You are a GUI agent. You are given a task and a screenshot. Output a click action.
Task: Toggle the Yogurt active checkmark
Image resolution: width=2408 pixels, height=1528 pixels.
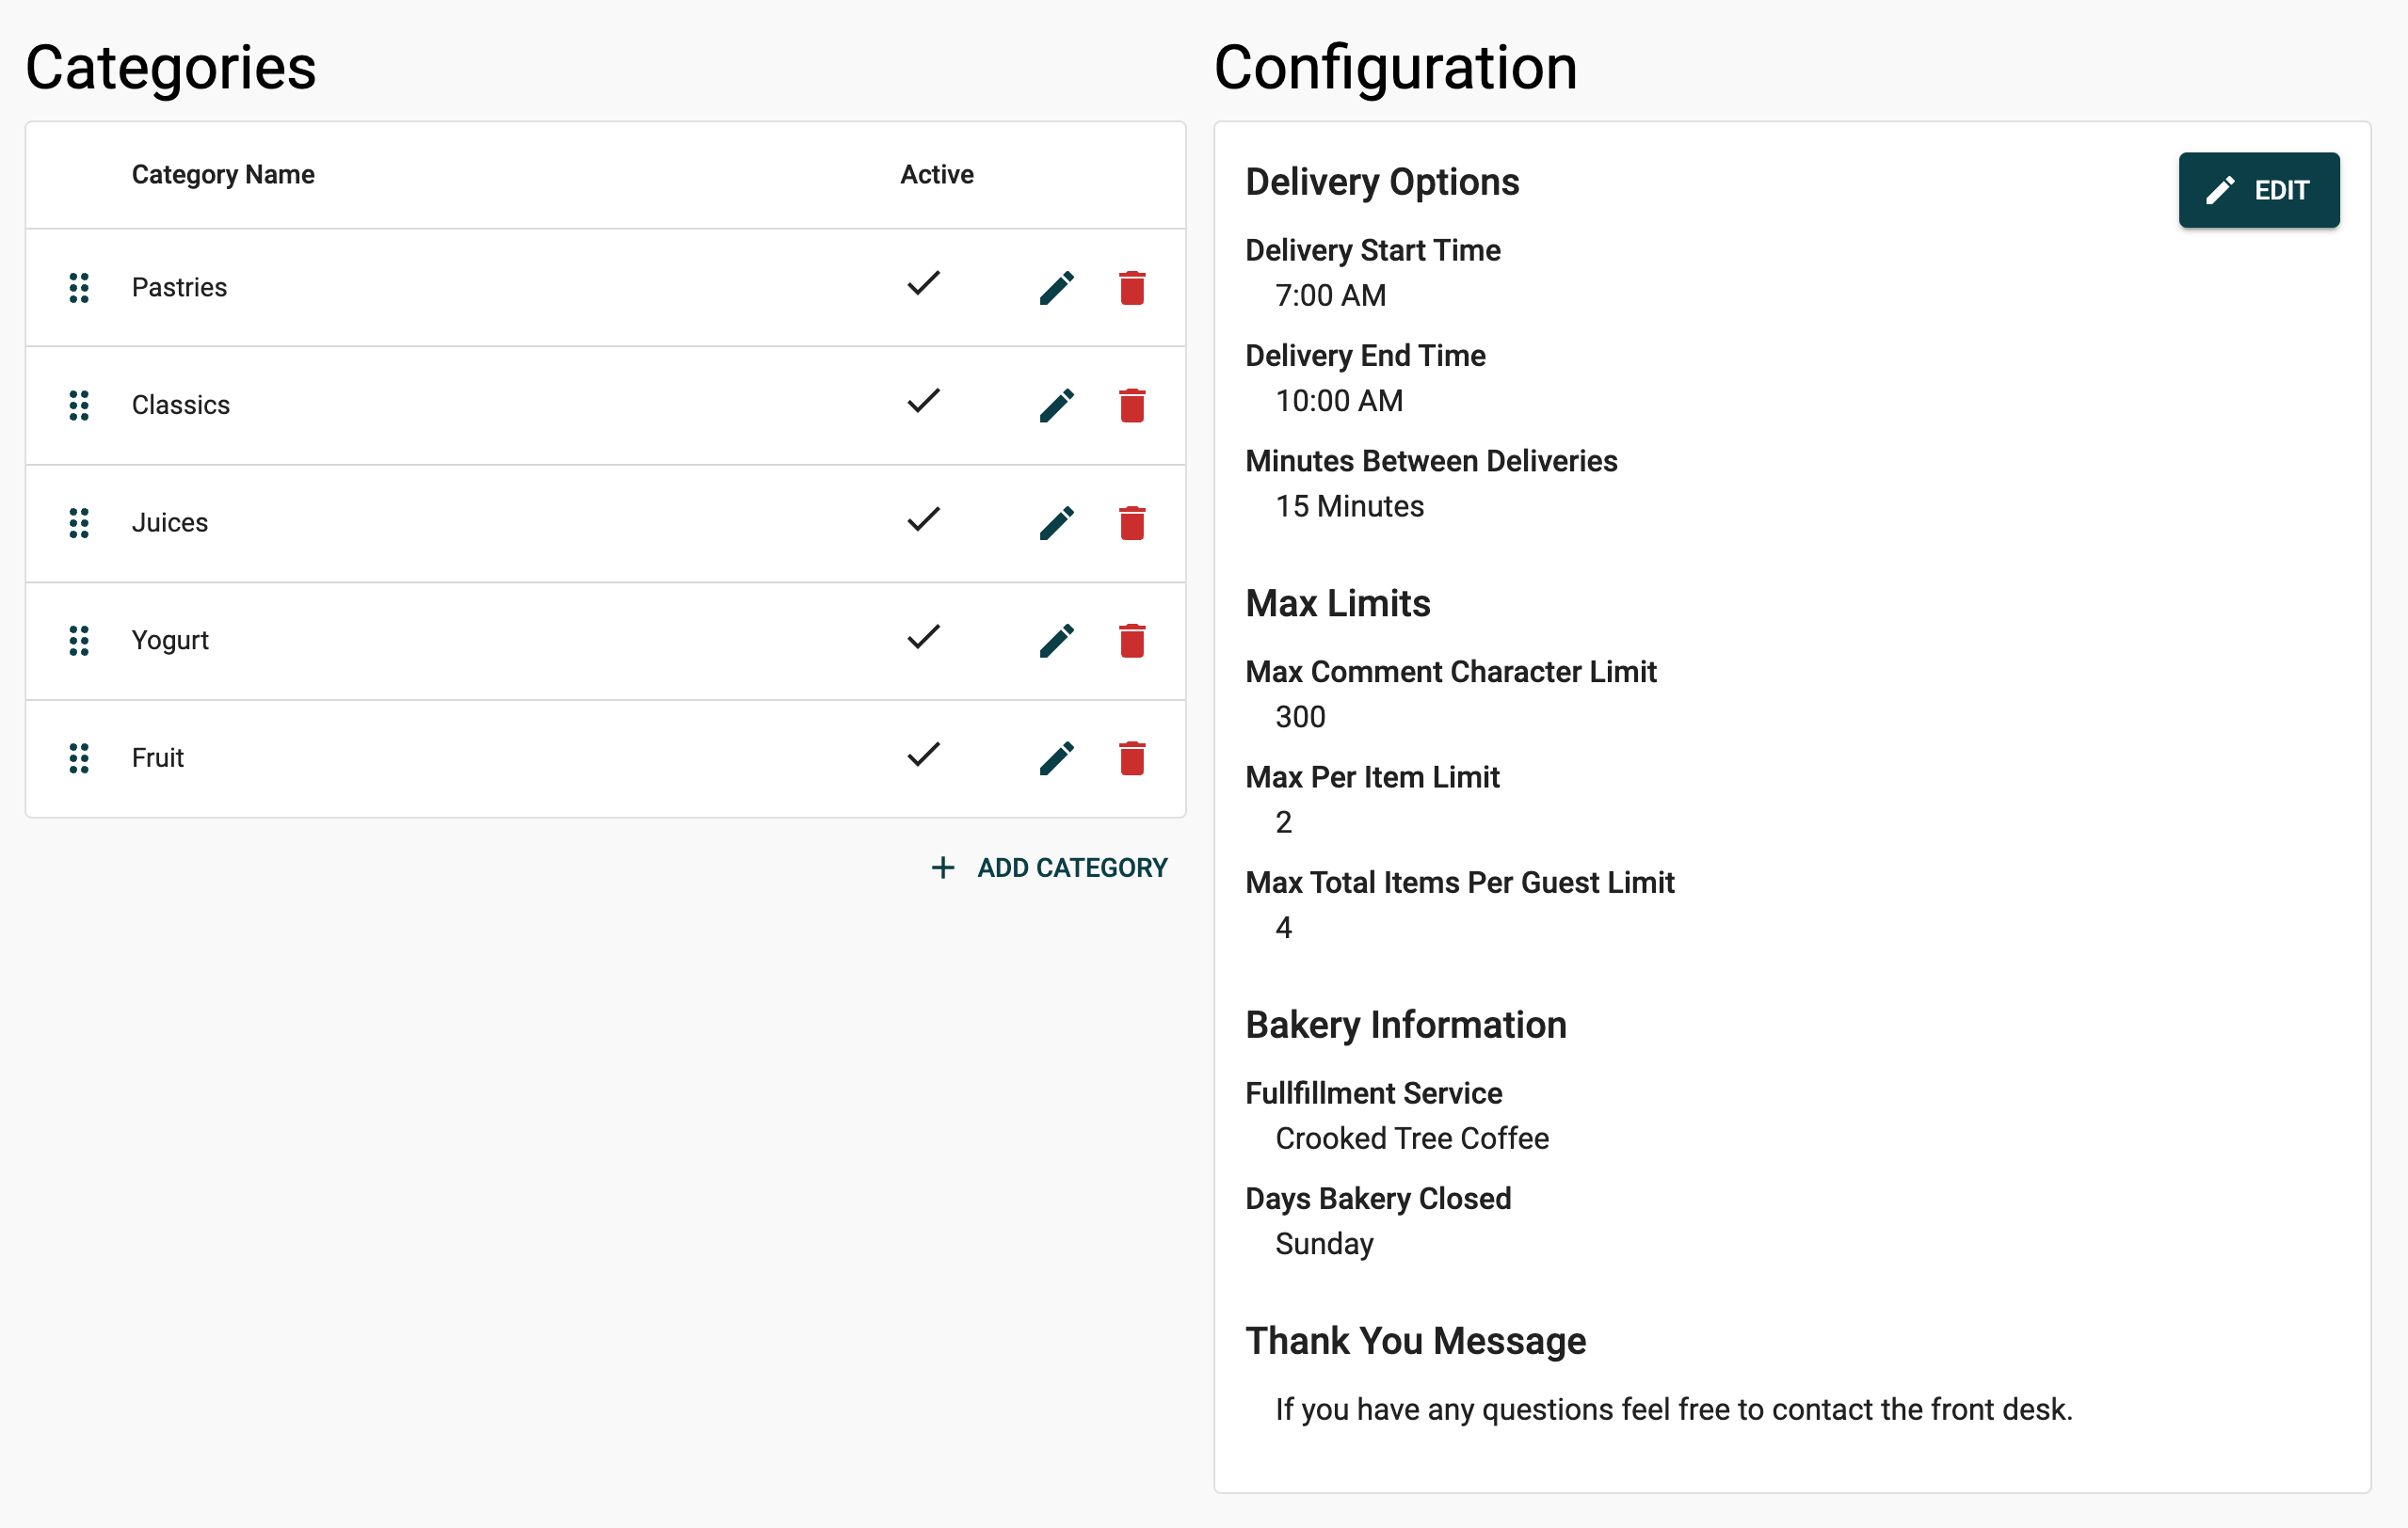click(x=923, y=637)
